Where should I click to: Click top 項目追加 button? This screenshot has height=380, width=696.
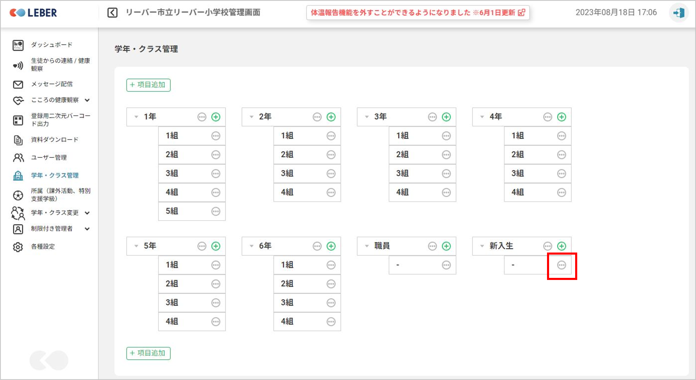coord(148,85)
